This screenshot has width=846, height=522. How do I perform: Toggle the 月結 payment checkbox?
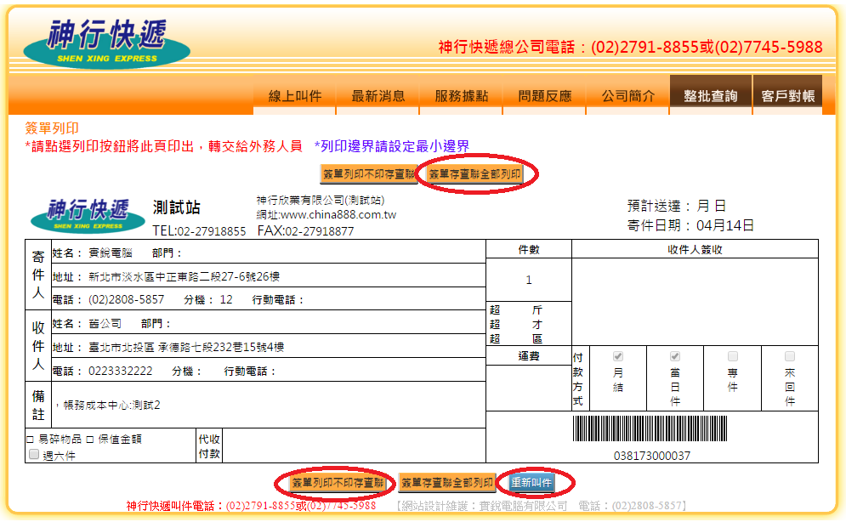coord(618,356)
